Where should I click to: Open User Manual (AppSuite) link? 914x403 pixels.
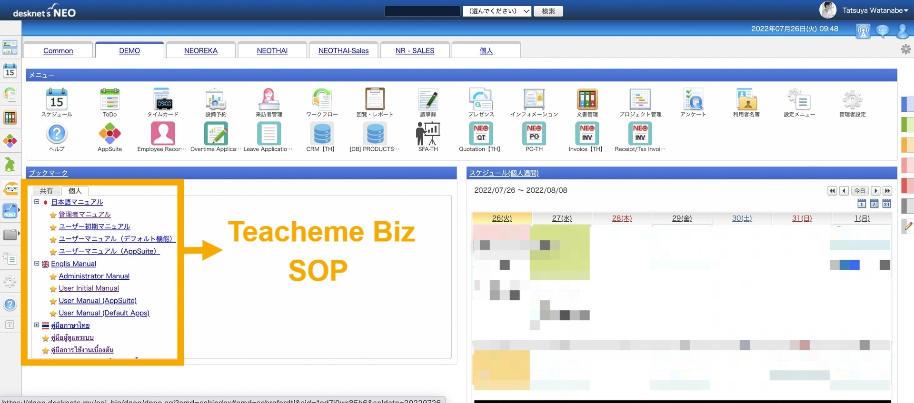coord(98,300)
